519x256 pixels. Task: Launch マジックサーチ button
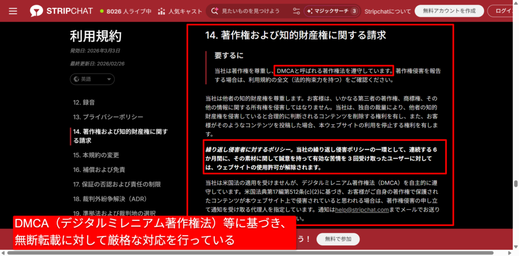point(331,11)
